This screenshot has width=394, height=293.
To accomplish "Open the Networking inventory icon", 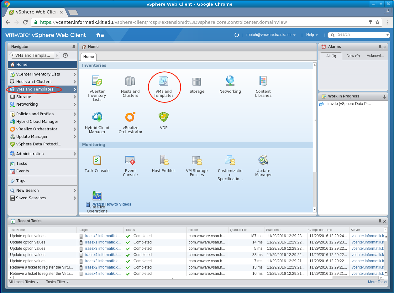I will tap(230, 81).
